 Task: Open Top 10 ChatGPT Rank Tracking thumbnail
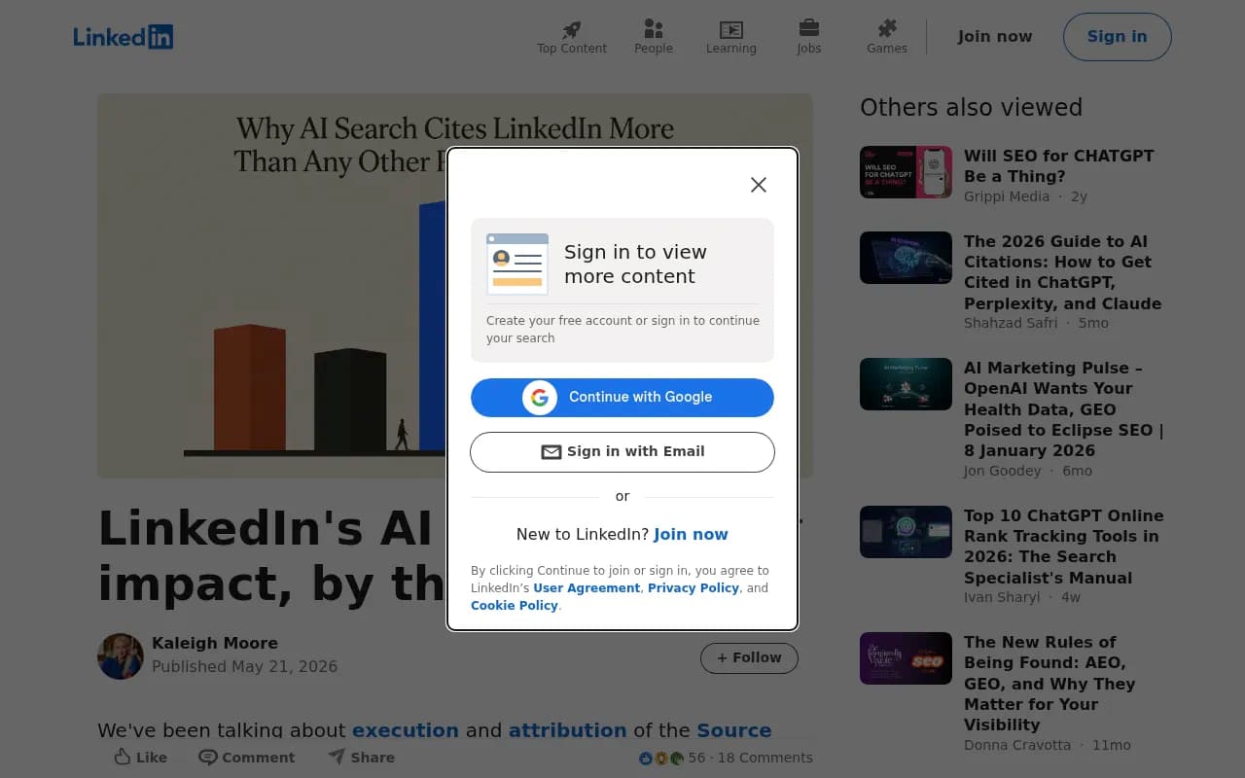[906, 532]
